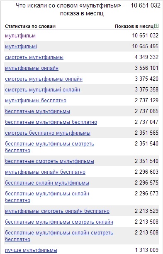Open the visited link мультфильм
The image size is (163, 254).
pos(20,36)
